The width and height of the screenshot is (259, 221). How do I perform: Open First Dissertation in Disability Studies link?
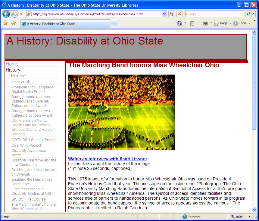32,191
